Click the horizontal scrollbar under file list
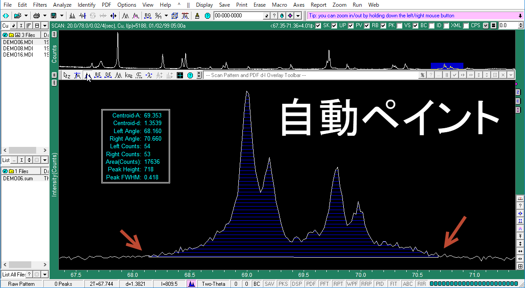The image size is (525, 288). click(x=25, y=150)
